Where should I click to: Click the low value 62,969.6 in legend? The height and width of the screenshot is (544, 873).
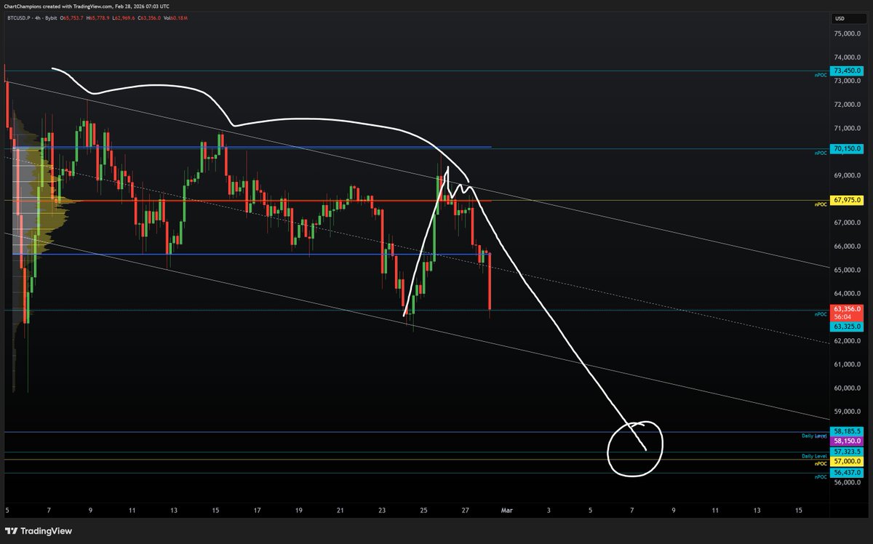124,18
